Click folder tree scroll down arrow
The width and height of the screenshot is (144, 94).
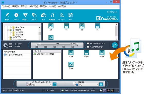point(40,39)
